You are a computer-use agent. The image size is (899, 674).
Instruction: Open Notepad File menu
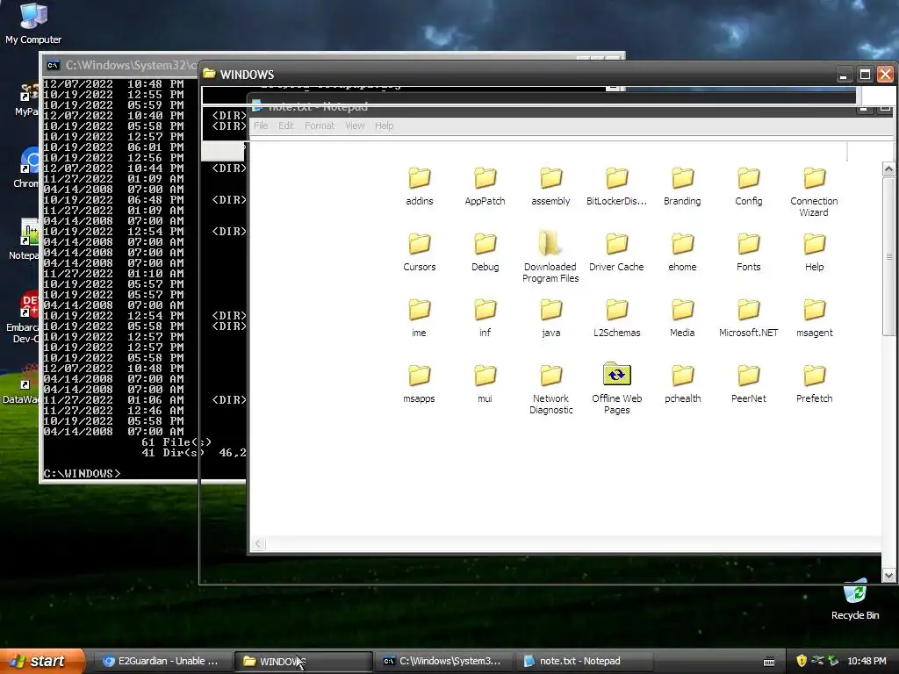261,125
